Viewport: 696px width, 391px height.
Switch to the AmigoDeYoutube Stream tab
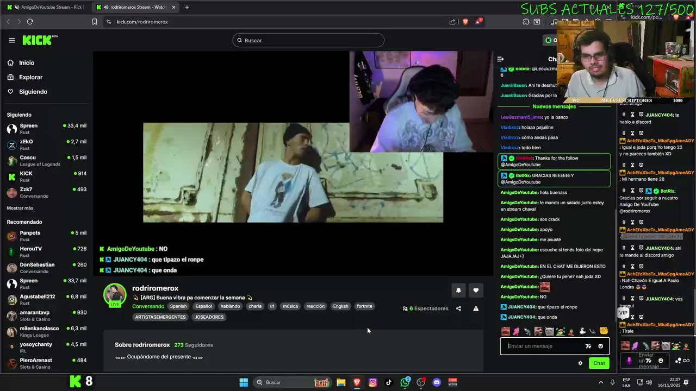point(46,7)
